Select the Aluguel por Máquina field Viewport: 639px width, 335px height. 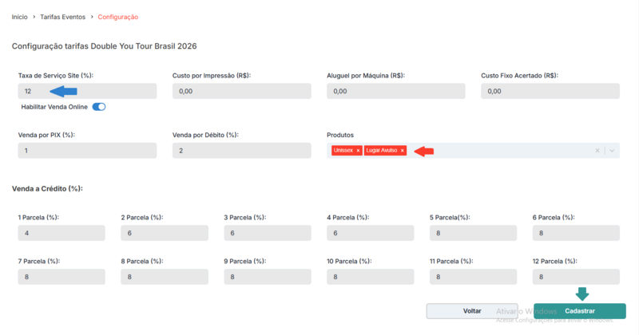[395, 91]
